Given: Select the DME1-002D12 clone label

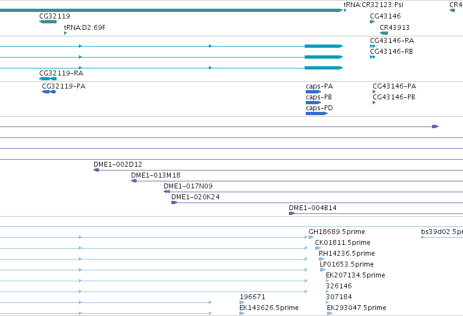Looking at the screenshot, I should (118, 165).
